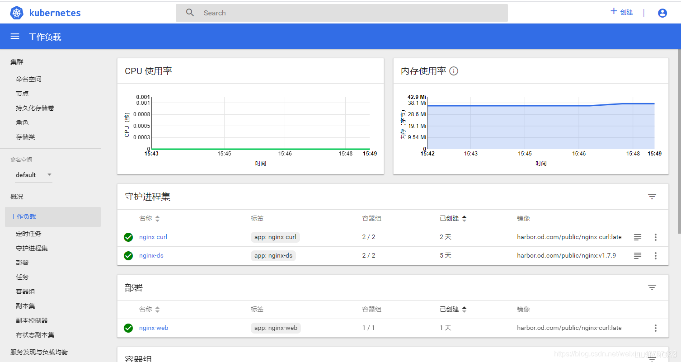Viewport: 681px width, 362px height.
Task: Click the 守护进程集 card title
Action: [x=147, y=197]
